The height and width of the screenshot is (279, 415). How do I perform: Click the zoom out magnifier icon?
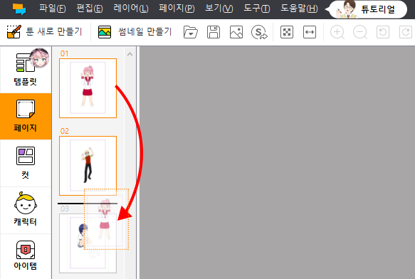click(x=360, y=32)
